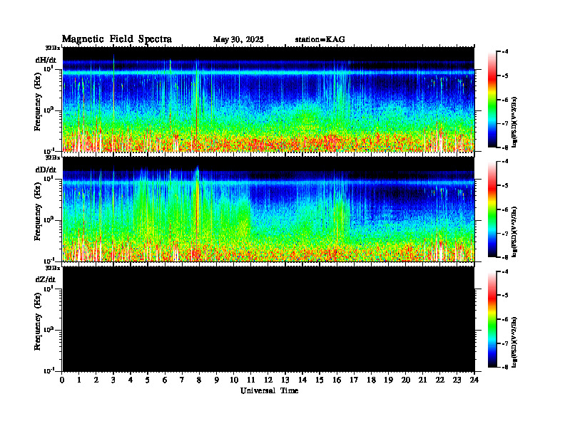Screen dimensions: 565x436
Task: Click the hour "12" tick label on the time axis
Action: 268,380
